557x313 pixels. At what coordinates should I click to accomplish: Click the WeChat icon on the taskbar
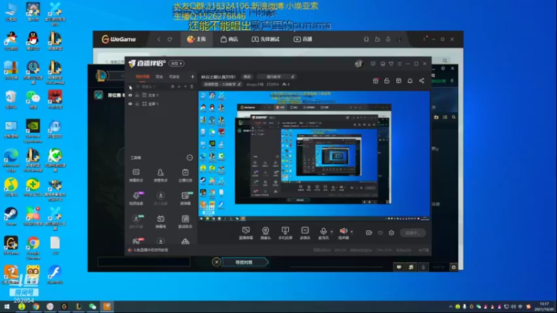point(93,307)
